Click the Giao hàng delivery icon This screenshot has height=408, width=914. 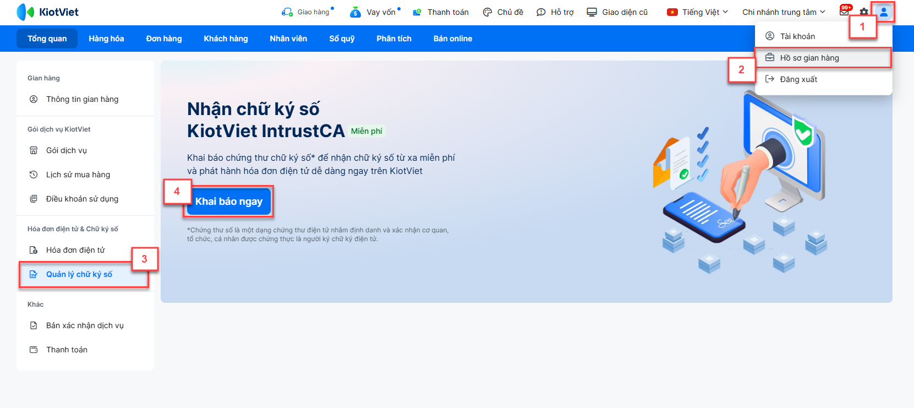(287, 12)
